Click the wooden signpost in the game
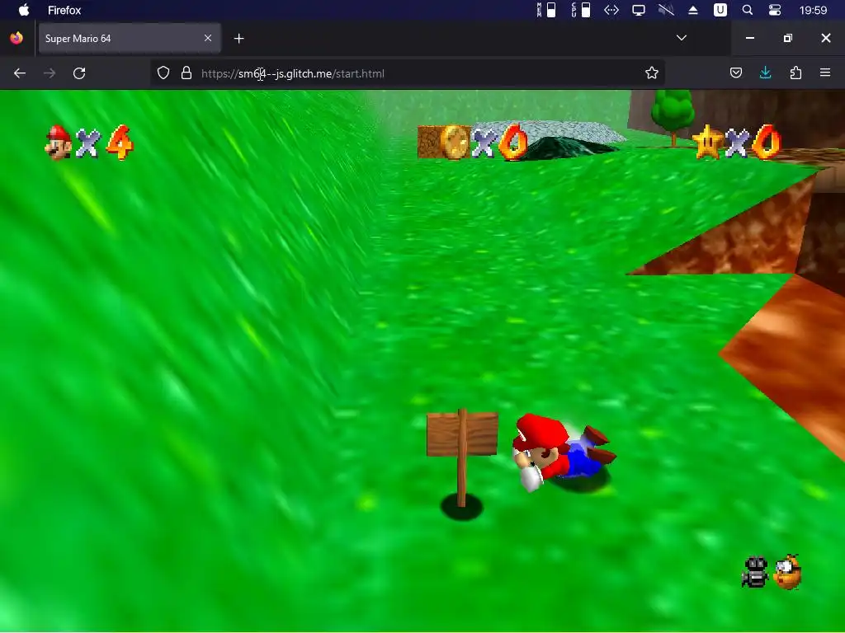This screenshot has width=845, height=633. (x=462, y=457)
